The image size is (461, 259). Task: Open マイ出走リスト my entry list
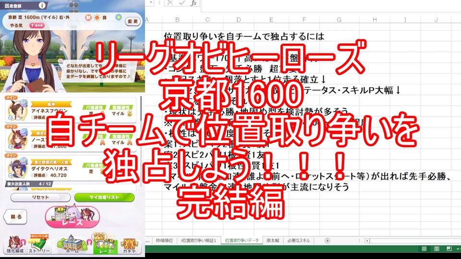click(104, 197)
